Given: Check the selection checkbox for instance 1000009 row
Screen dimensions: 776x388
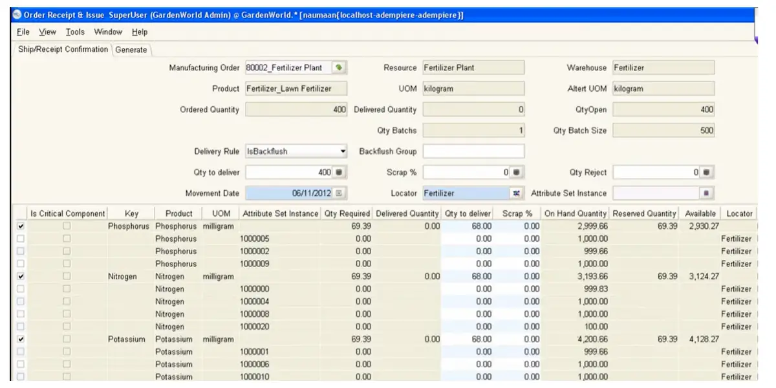Looking at the screenshot, I should [21, 264].
